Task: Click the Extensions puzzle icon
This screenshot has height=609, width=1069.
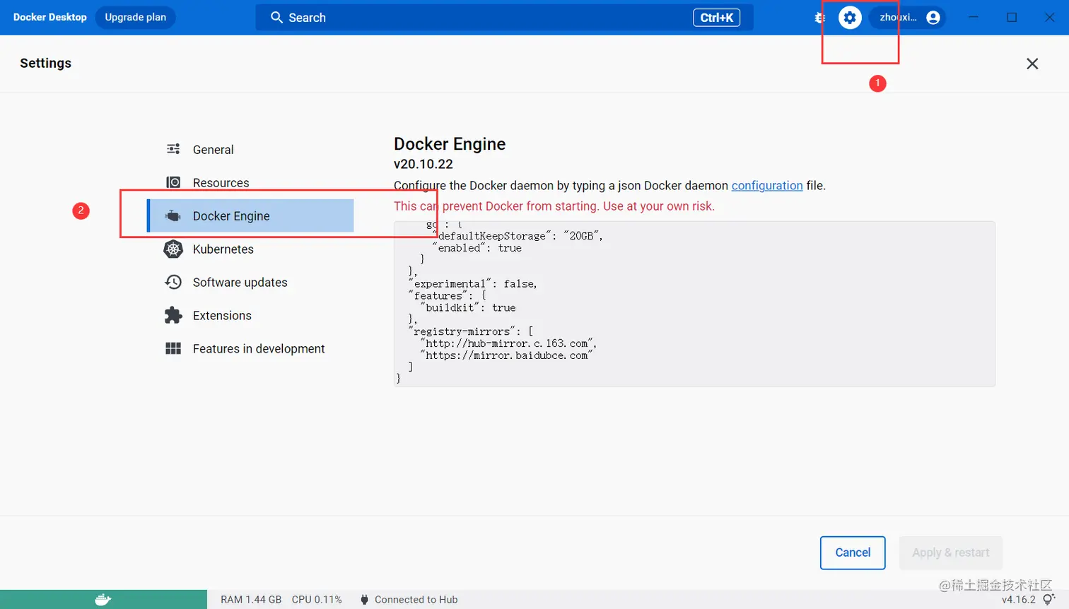Action: 173,315
